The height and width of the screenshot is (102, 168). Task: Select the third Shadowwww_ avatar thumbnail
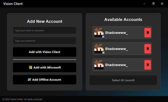click(x=99, y=65)
